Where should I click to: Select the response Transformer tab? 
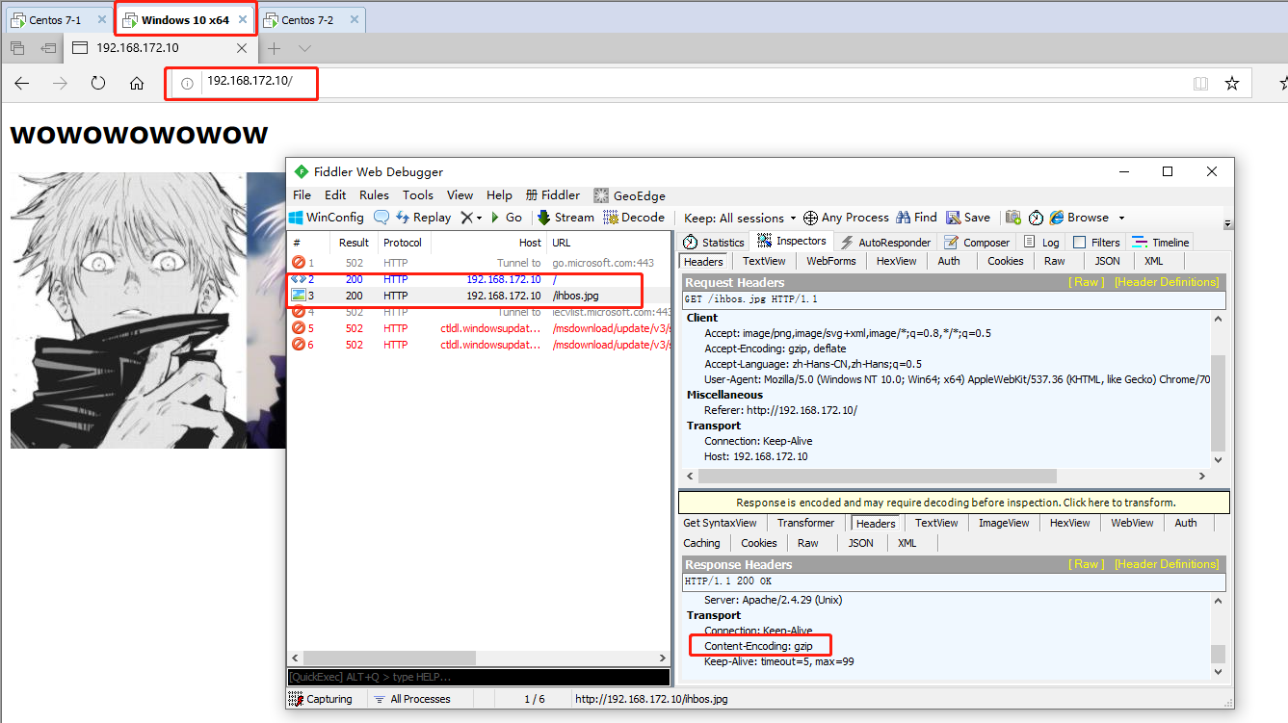(806, 523)
